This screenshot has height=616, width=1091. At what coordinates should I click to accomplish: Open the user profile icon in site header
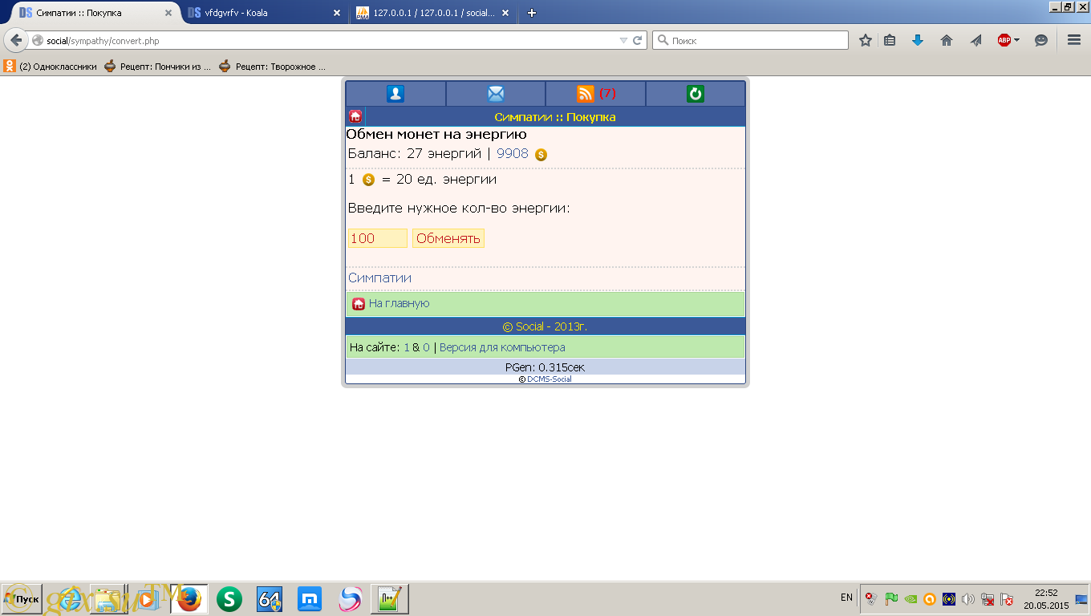pyautogui.click(x=395, y=94)
